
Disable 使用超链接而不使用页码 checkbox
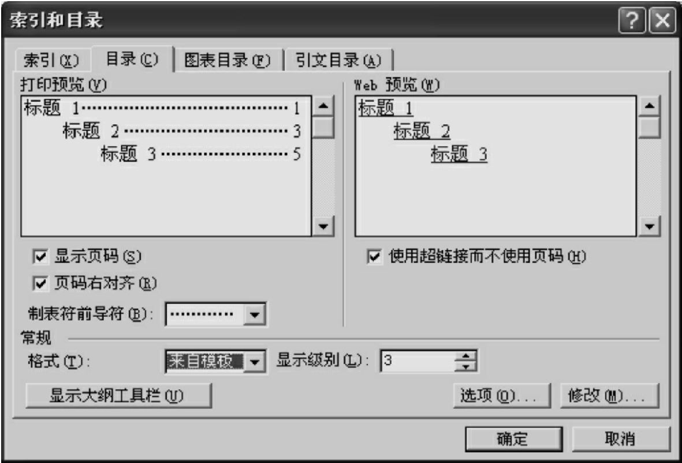pos(374,257)
